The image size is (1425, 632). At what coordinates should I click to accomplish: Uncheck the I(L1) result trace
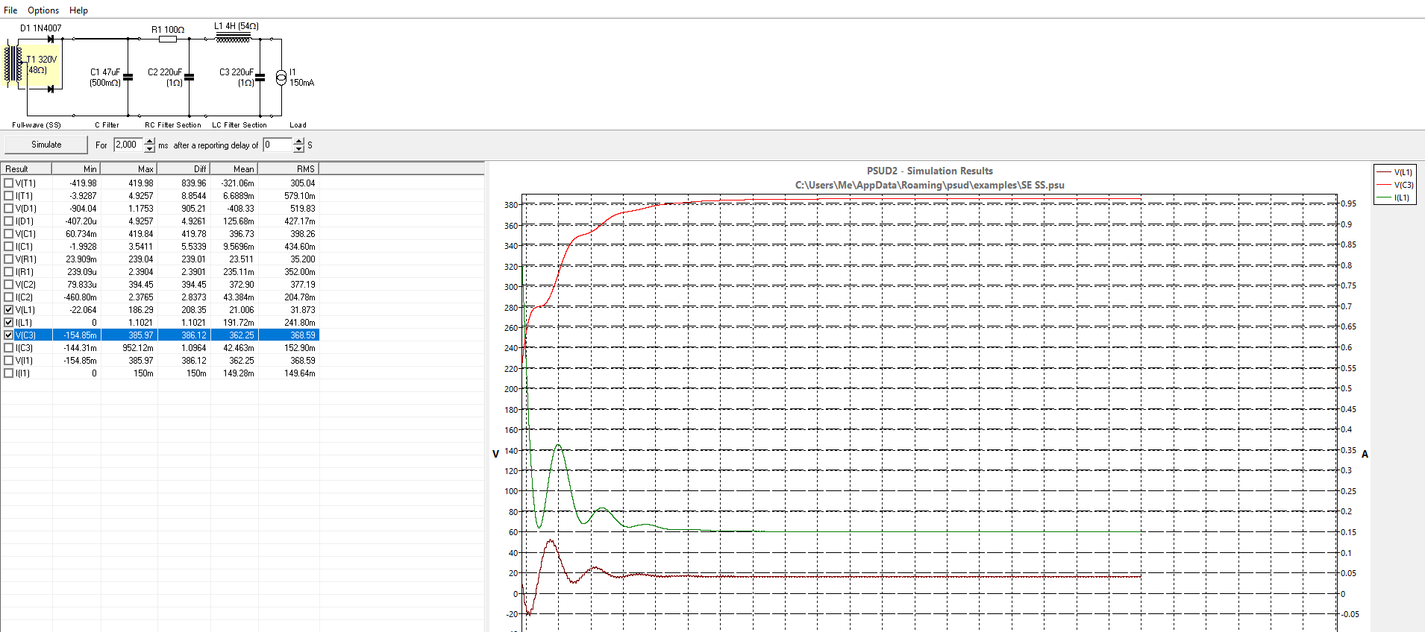pyautogui.click(x=9, y=322)
